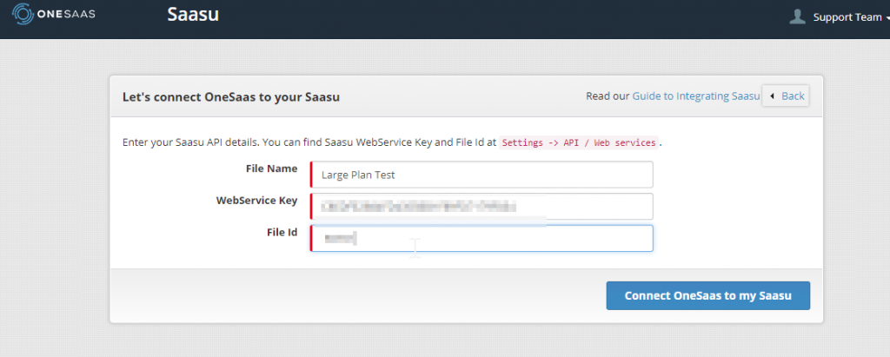Click the user avatar silhouette icon

[x=798, y=17]
